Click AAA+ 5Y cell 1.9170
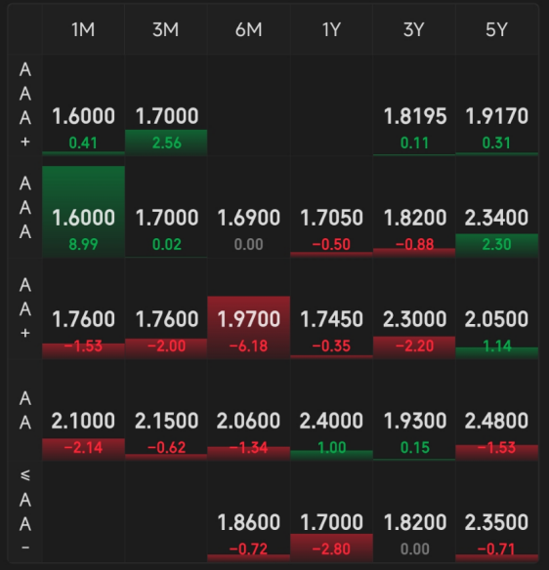Image resolution: width=549 pixels, height=570 pixels. coord(496,105)
